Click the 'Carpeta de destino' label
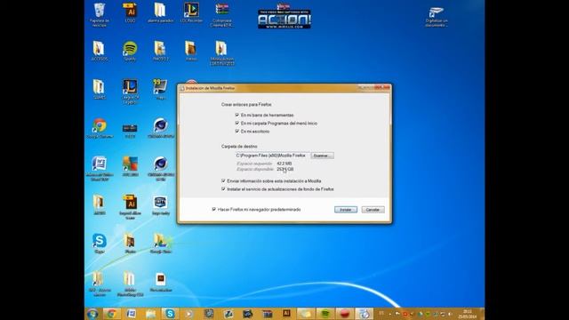 click(239, 146)
